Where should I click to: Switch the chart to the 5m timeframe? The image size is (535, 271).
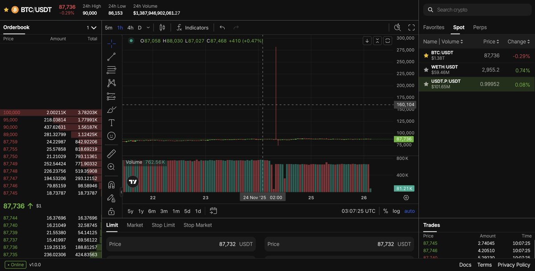(x=109, y=28)
